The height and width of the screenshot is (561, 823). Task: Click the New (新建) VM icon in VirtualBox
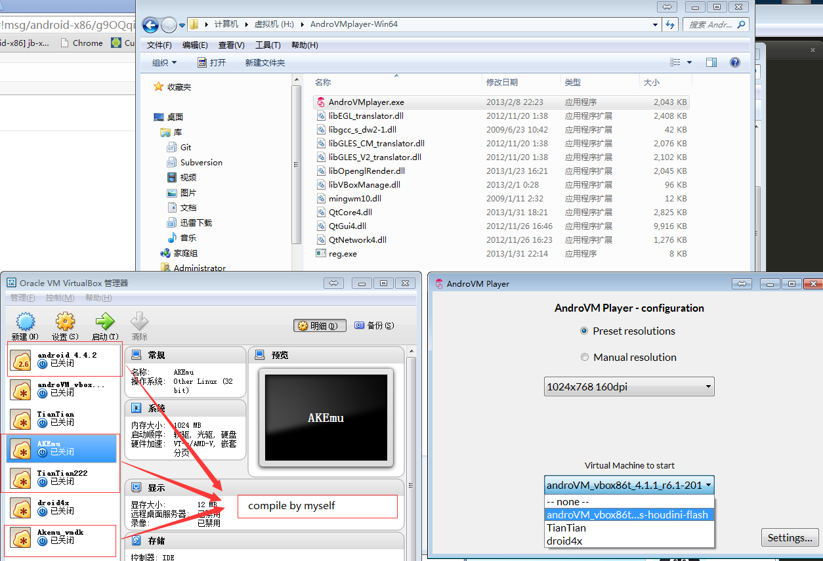25,322
